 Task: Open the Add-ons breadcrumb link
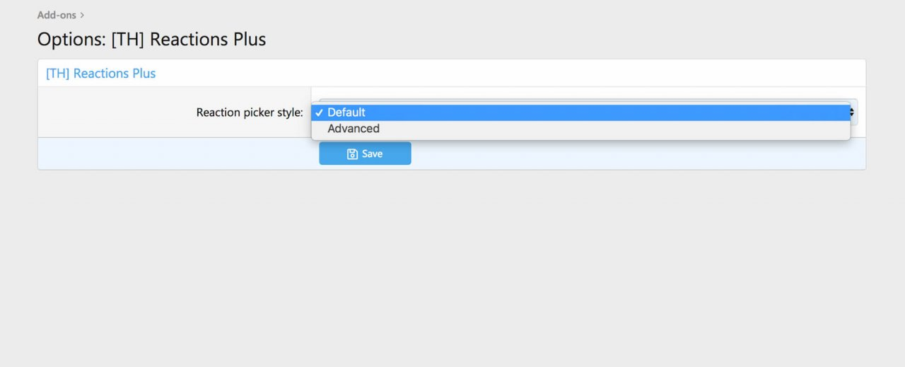57,15
